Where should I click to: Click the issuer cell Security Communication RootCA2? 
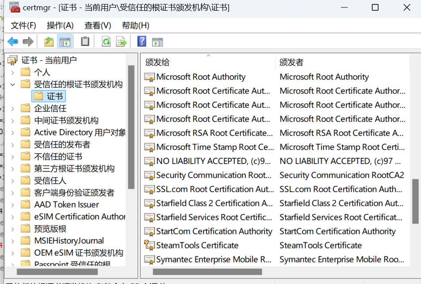coord(342,175)
